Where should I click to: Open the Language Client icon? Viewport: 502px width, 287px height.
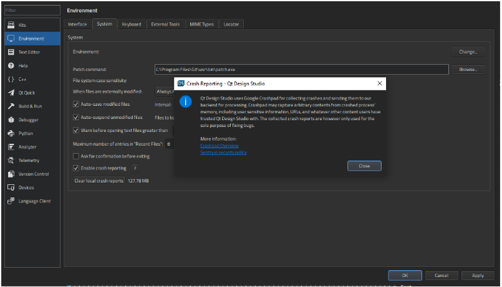[11, 200]
